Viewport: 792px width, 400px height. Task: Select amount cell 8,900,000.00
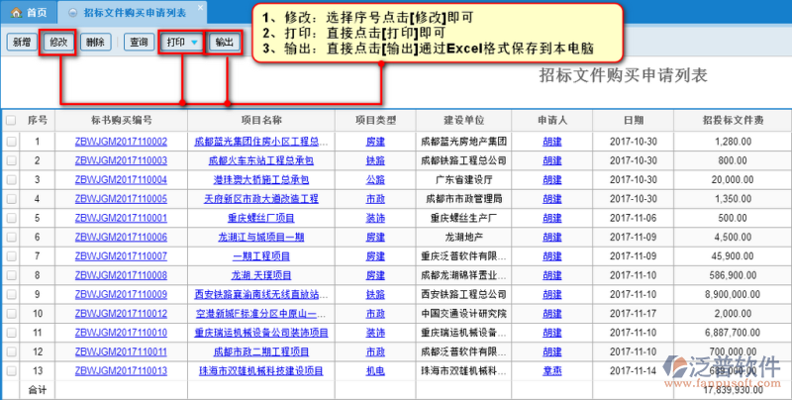pos(733,294)
